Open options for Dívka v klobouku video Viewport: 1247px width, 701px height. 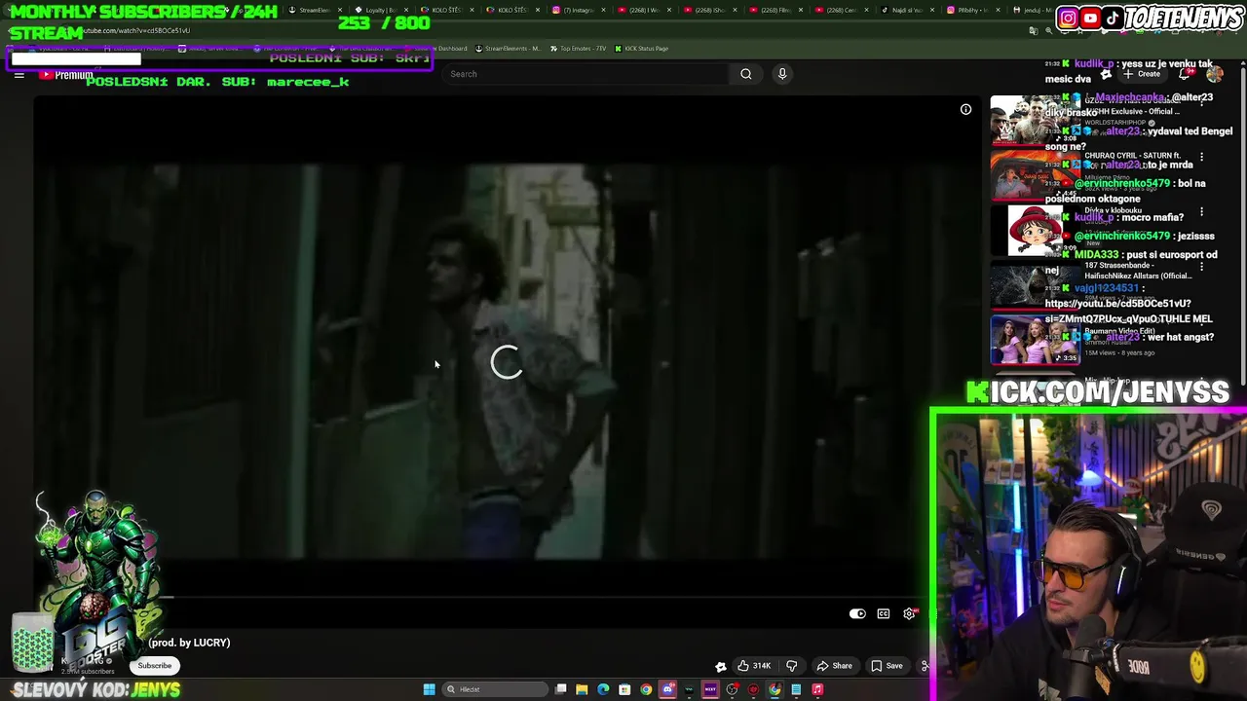point(1201,211)
